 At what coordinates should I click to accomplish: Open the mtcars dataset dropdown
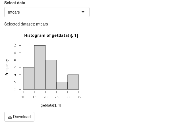point(47,12)
